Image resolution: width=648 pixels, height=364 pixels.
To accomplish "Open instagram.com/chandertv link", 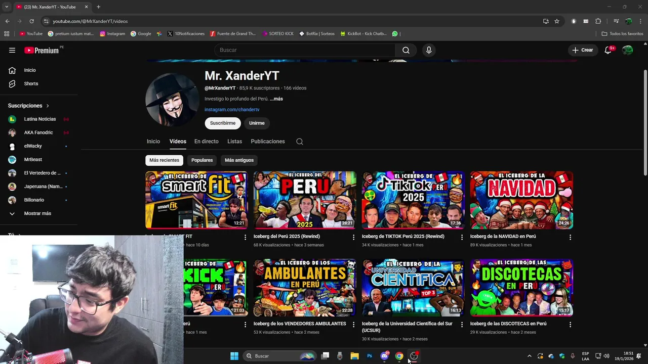I will (232, 110).
